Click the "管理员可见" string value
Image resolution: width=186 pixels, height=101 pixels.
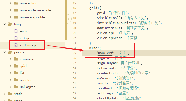point(135,28)
